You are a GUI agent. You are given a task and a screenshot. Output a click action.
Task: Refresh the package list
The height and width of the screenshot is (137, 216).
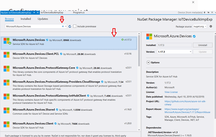tap(70, 26)
